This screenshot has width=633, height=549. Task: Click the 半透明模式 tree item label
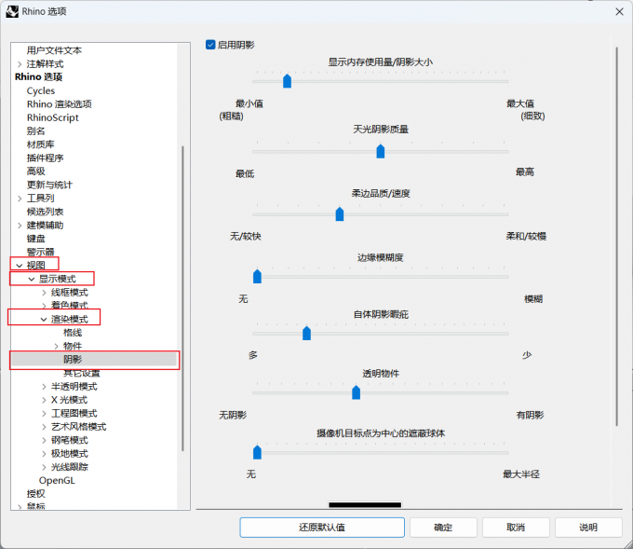pos(74,387)
